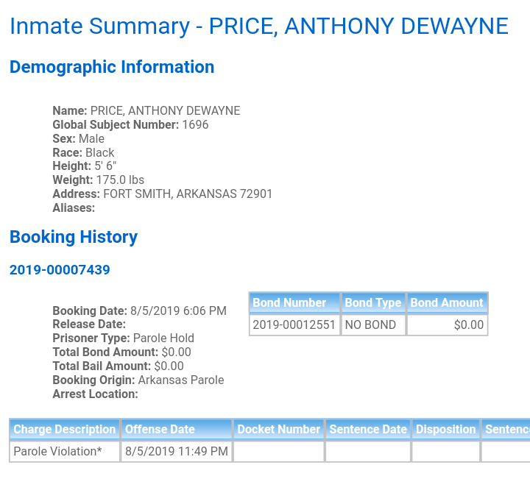Click the Sentence Date column header
Viewport: 530px width, 479px height.
pyautogui.click(x=368, y=429)
